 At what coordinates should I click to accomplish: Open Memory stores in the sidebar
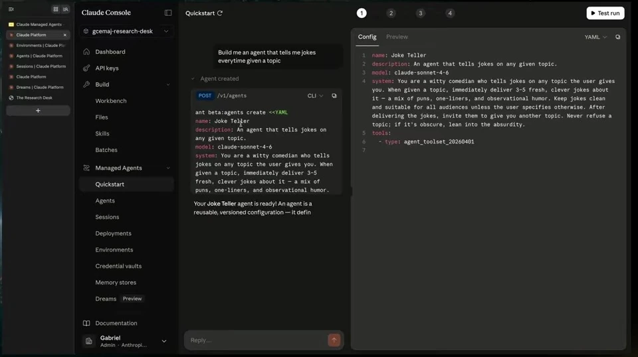pos(116,282)
